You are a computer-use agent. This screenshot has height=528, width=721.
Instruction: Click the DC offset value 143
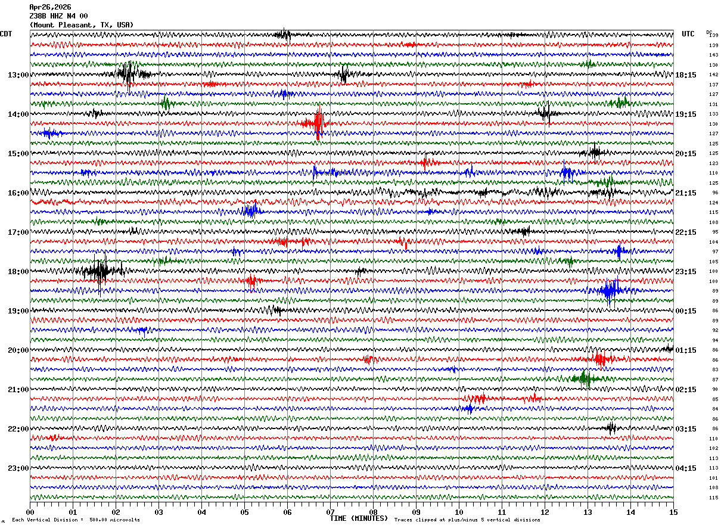tap(713, 55)
